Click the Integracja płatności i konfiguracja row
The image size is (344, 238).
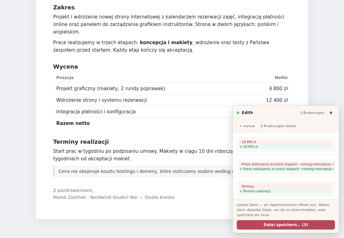click(143, 111)
